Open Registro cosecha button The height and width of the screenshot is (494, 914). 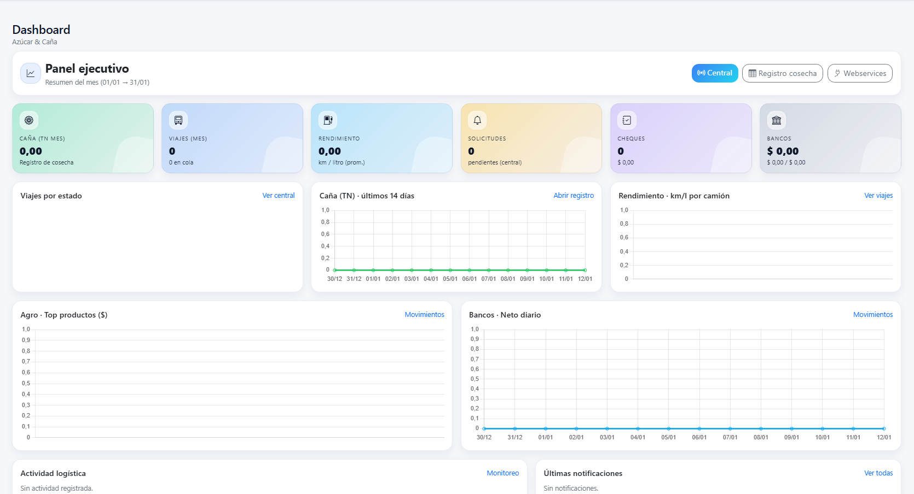click(782, 73)
